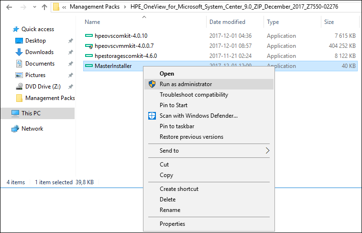Unpin Desktop using its pin icon
362x233 pixels.
[71, 41]
